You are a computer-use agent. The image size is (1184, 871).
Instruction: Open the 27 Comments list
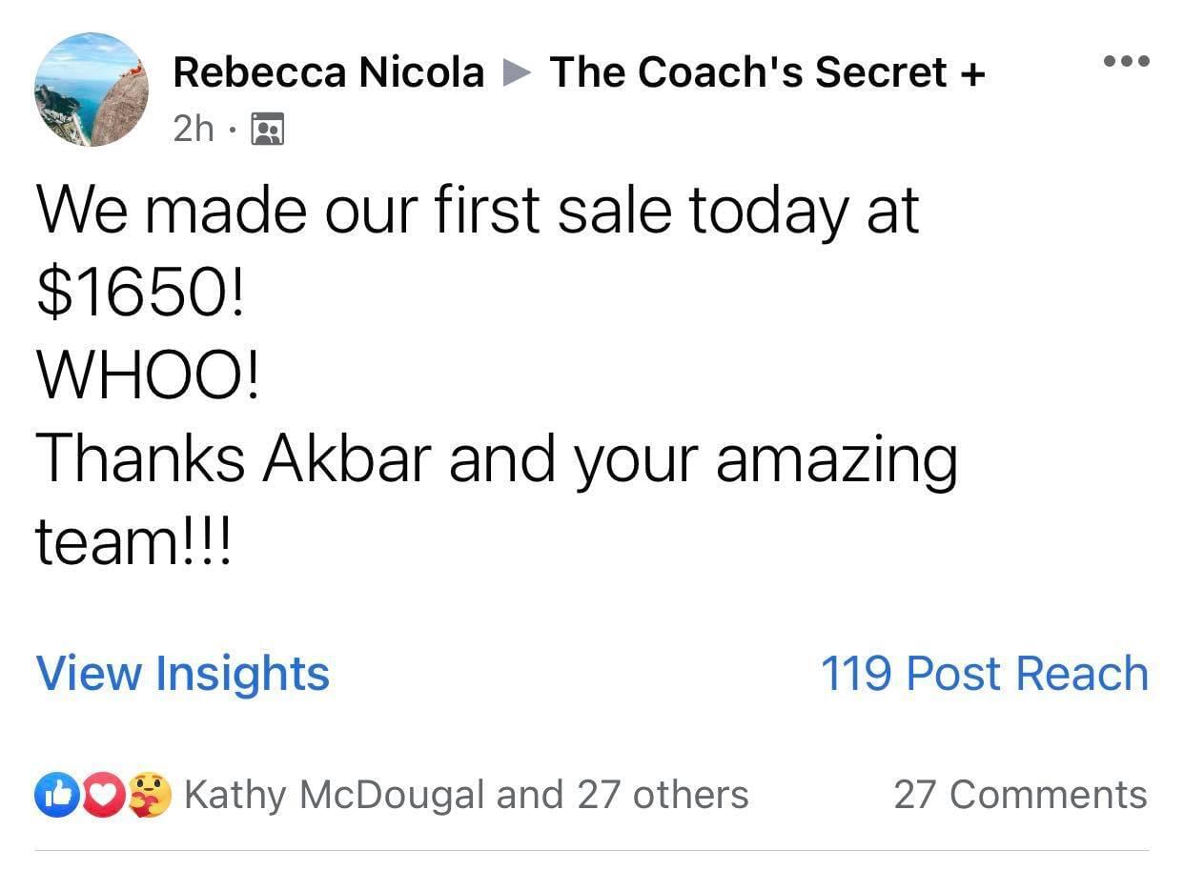[1020, 795]
